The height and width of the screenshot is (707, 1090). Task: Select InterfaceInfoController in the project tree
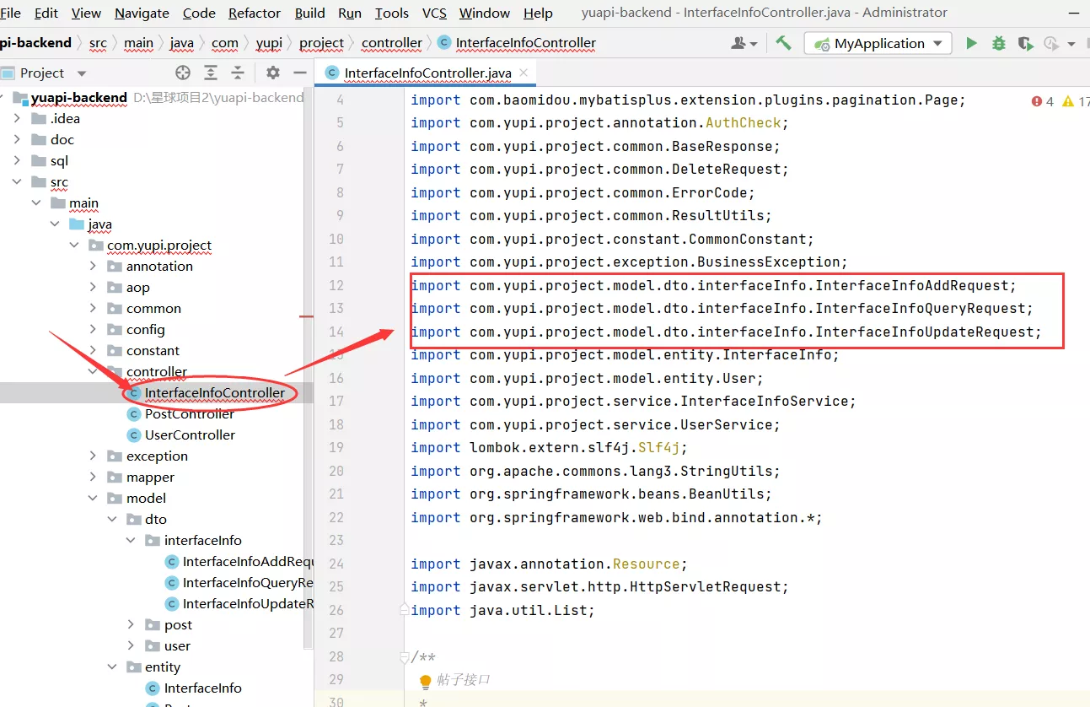(x=206, y=392)
